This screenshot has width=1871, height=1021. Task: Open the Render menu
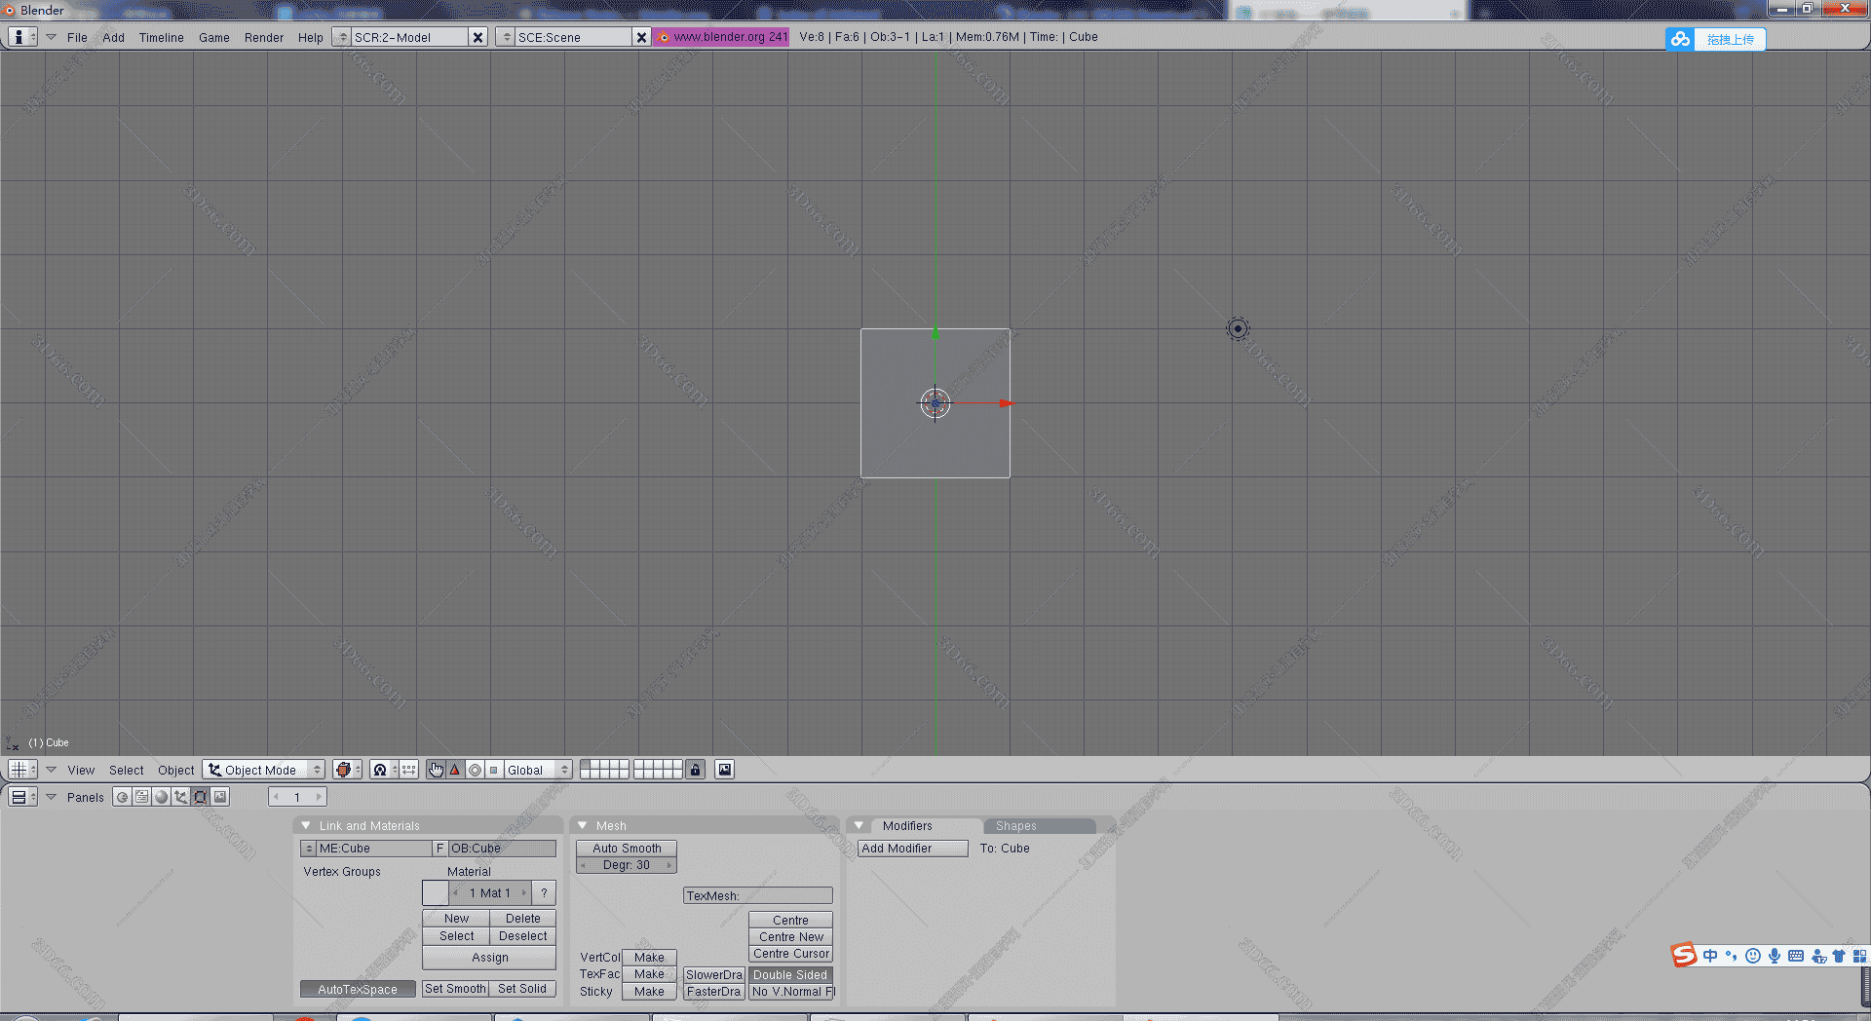(x=263, y=37)
